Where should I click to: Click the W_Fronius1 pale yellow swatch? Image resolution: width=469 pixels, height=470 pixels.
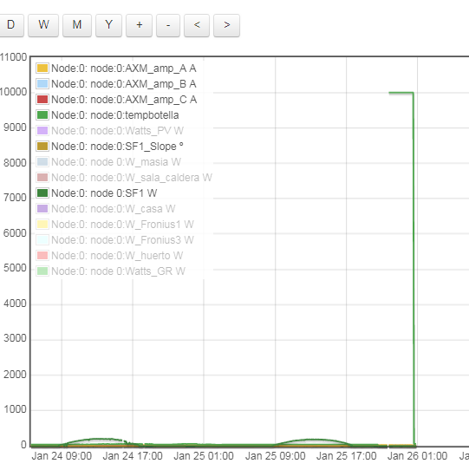click(42, 224)
